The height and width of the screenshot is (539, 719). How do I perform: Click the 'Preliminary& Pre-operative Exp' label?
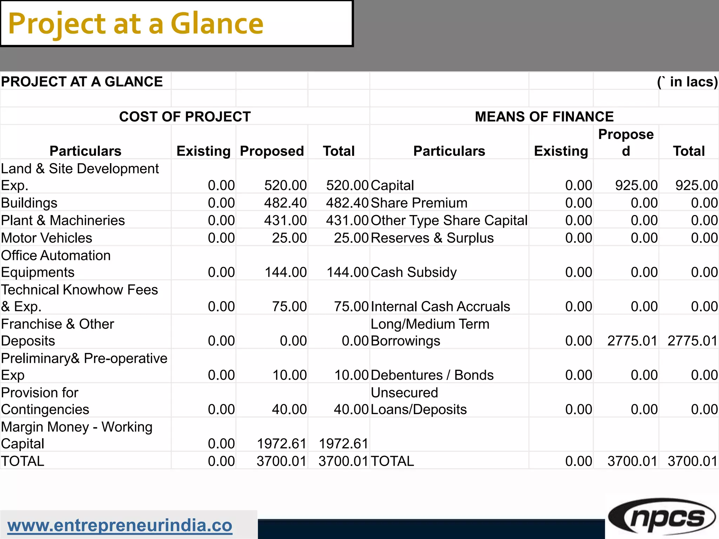(x=84, y=367)
